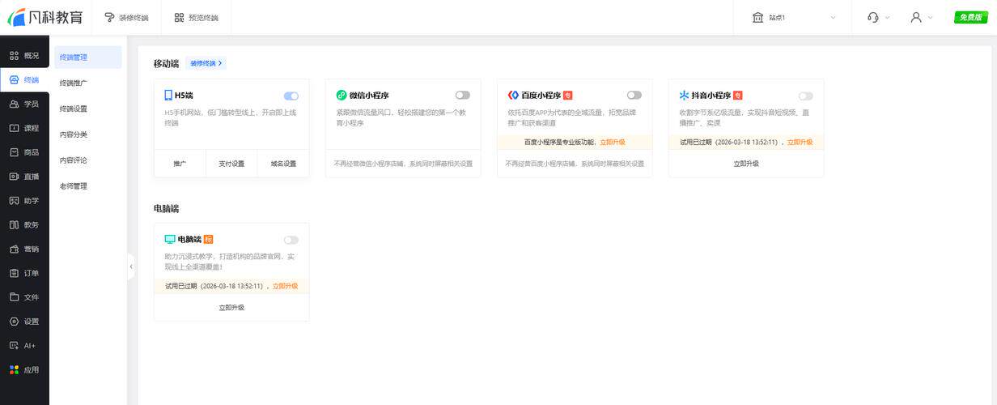The height and width of the screenshot is (405, 997).
Task: Toggle the 抖音小程序 switch
Action: (806, 96)
